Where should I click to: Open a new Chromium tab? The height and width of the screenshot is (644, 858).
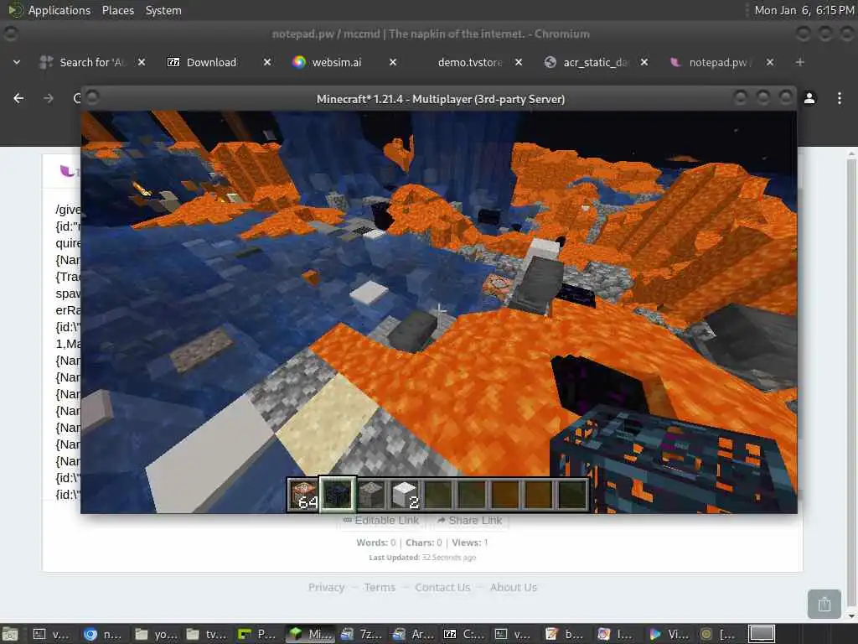tap(800, 62)
